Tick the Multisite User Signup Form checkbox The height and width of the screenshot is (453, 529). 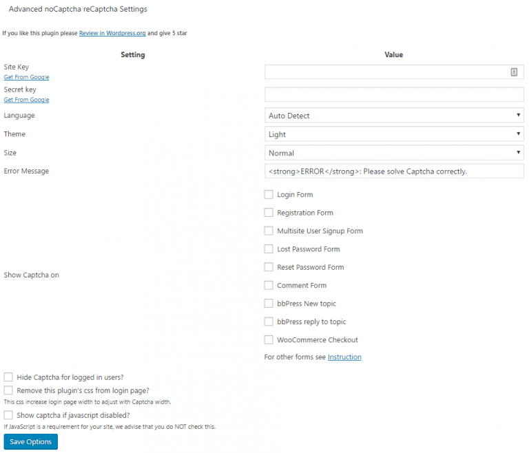269,231
